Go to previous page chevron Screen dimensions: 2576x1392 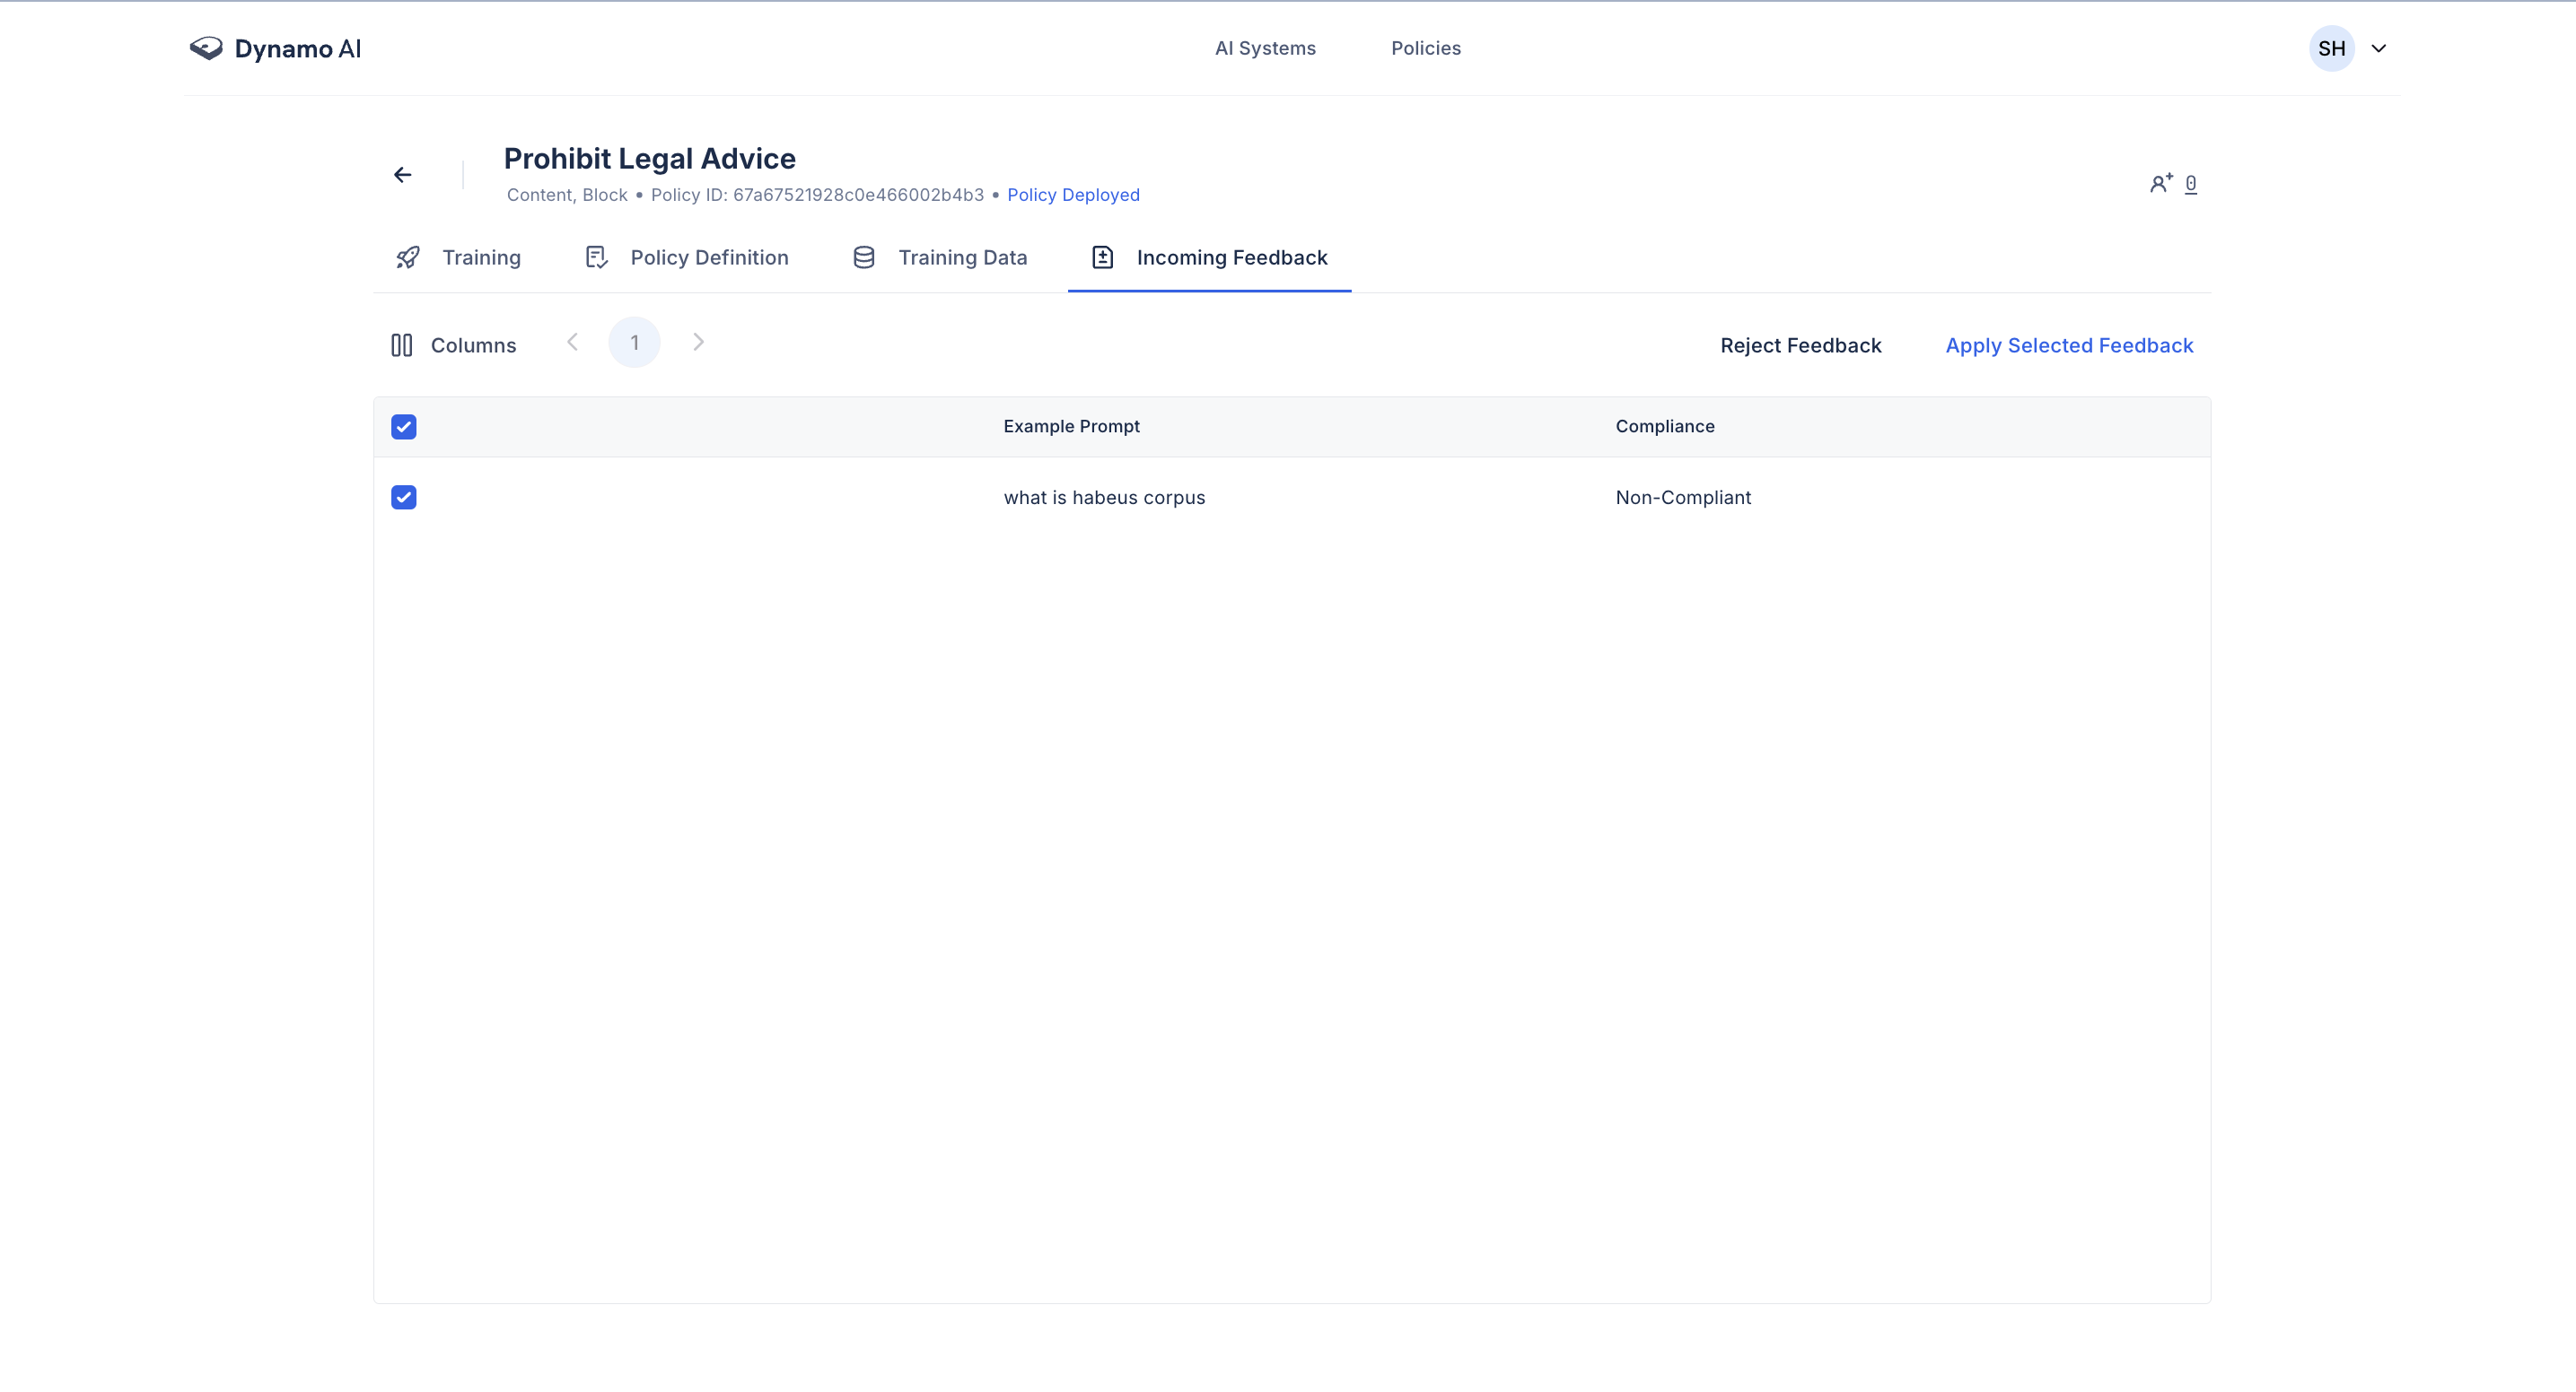click(572, 342)
